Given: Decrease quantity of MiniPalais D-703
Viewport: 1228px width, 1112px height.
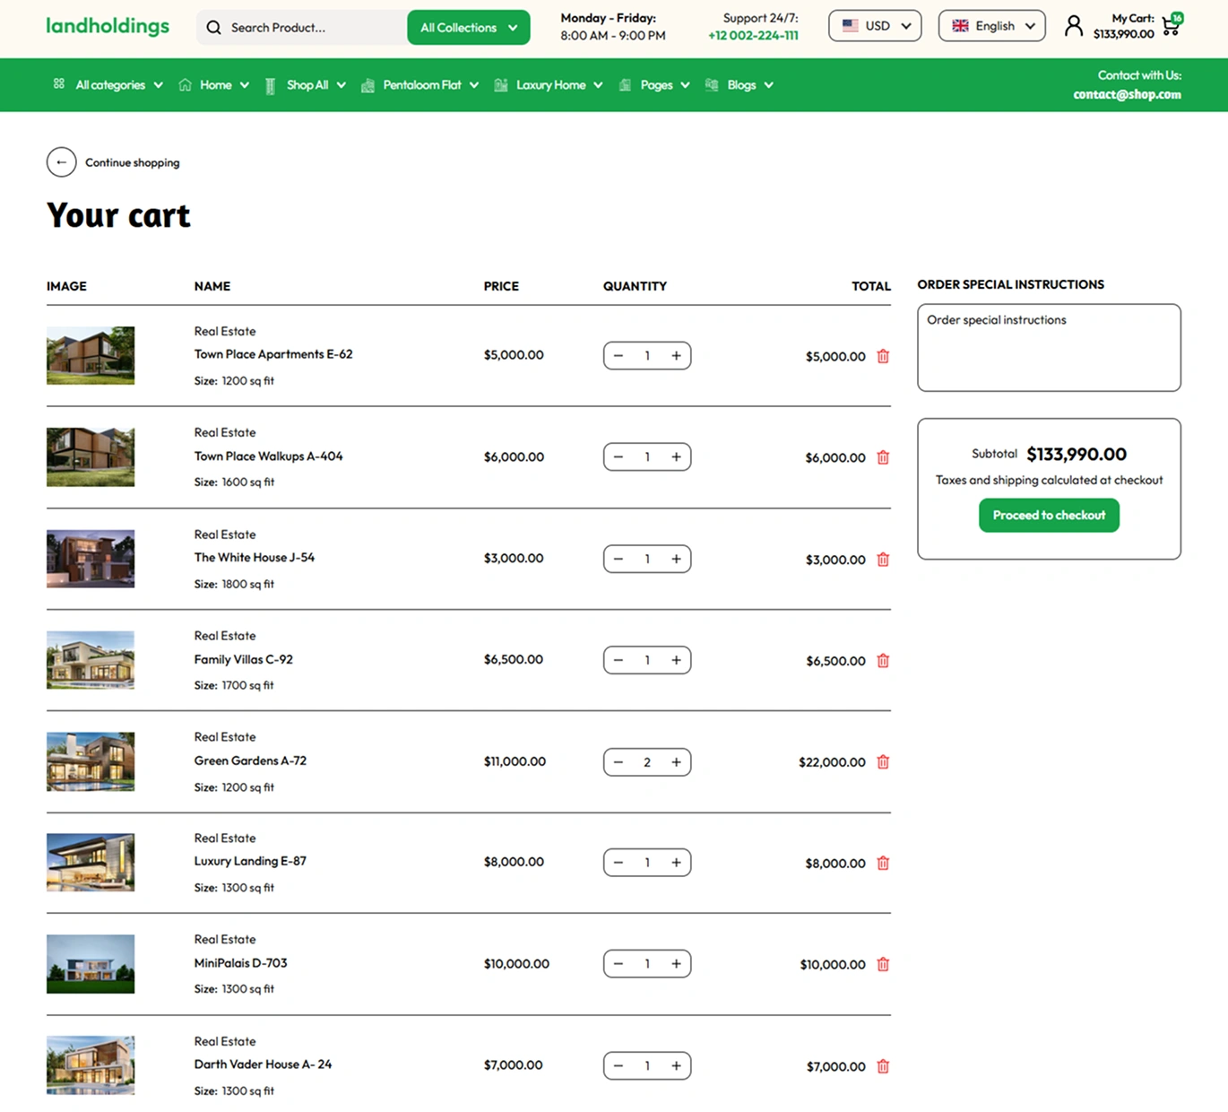Looking at the screenshot, I should point(618,964).
